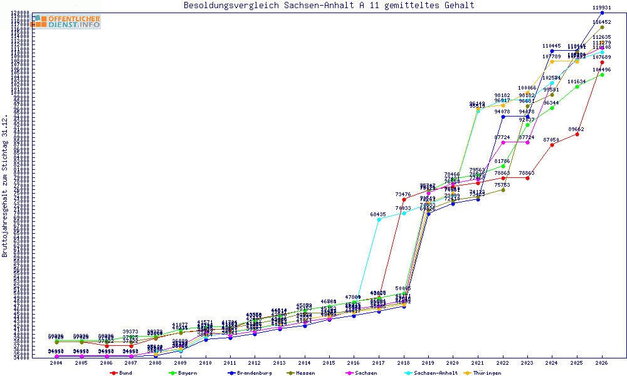Click the Brandenburg 2026 data point 119931
627x376 pixels.
[602, 13]
